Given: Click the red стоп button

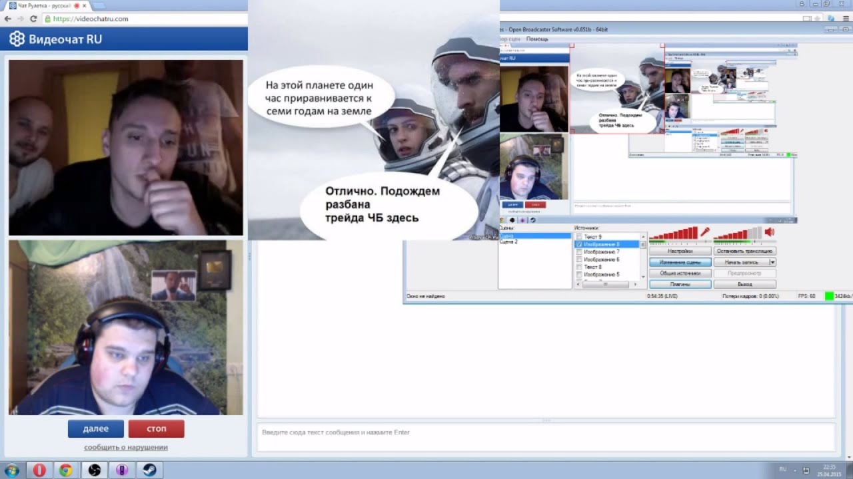Looking at the screenshot, I should (157, 429).
